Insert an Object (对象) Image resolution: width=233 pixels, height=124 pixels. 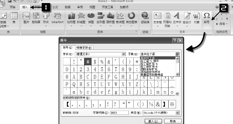point(197,18)
